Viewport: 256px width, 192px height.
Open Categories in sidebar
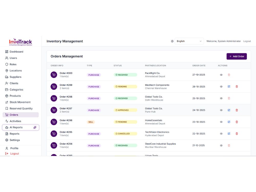[x=21, y=90]
